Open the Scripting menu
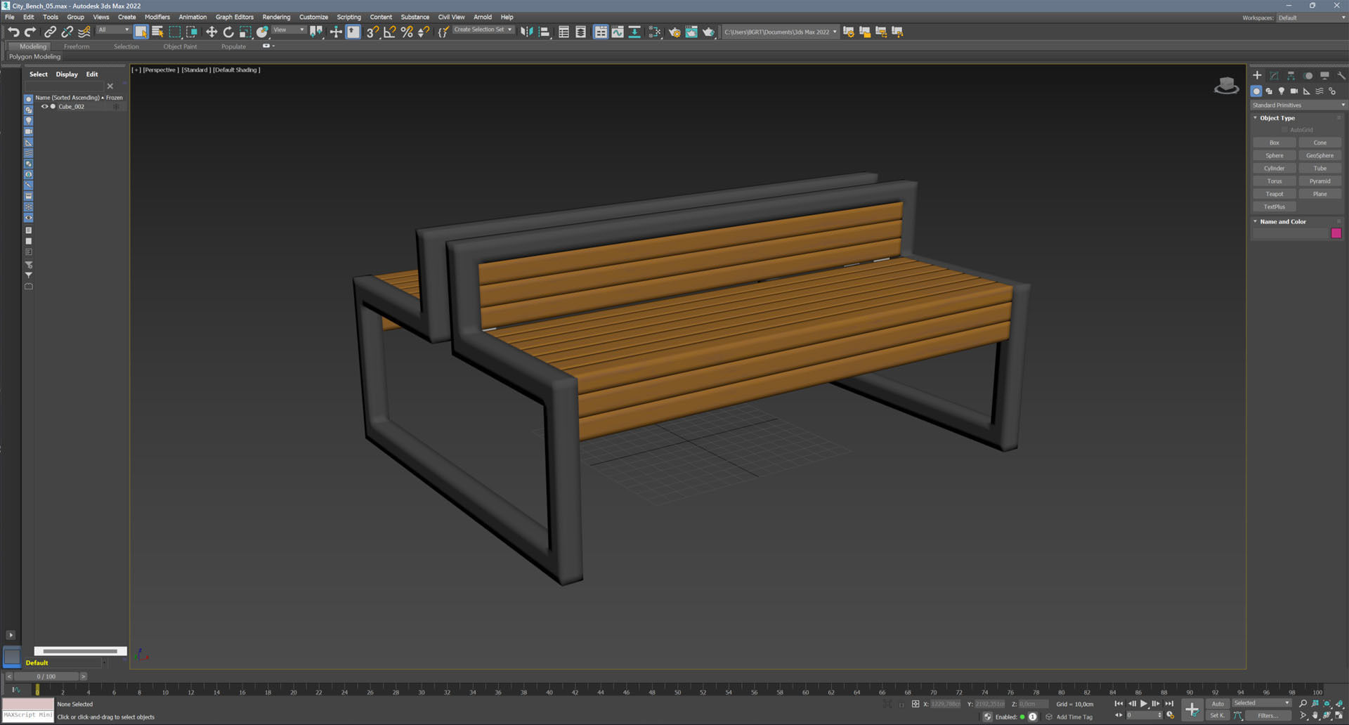The width and height of the screenshot is (1349, 725). (x=348, y=17)
